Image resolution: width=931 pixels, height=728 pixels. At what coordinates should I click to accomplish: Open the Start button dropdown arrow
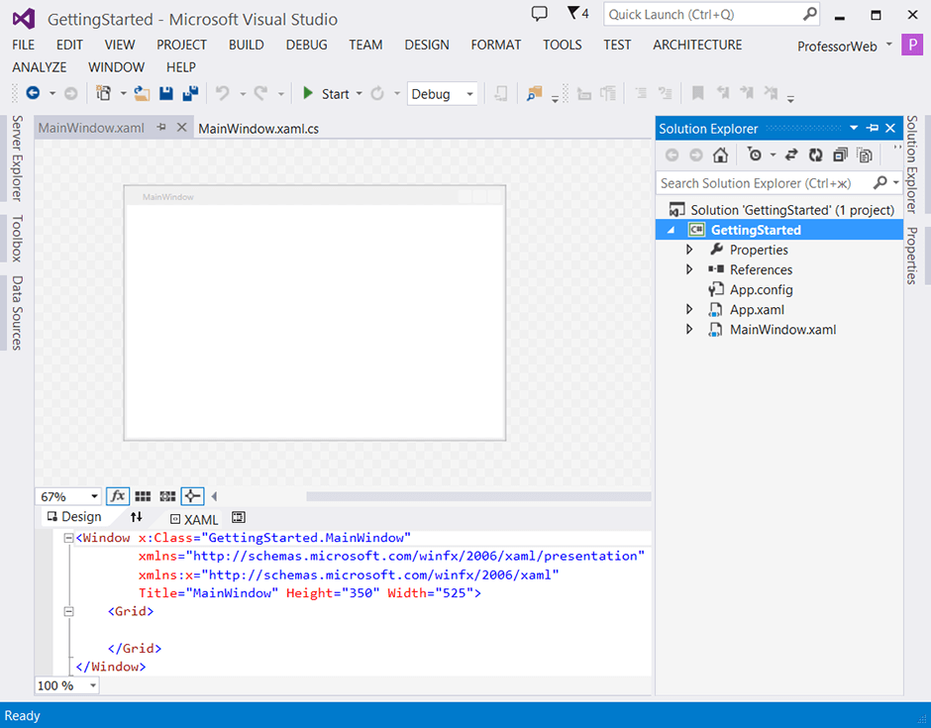(360, 94)
